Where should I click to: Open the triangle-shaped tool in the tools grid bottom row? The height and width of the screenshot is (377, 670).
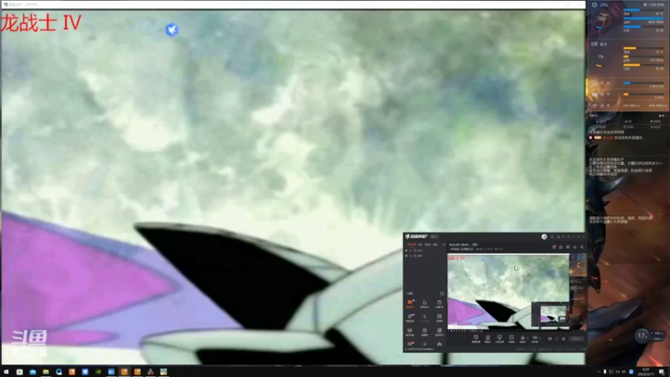439,343
